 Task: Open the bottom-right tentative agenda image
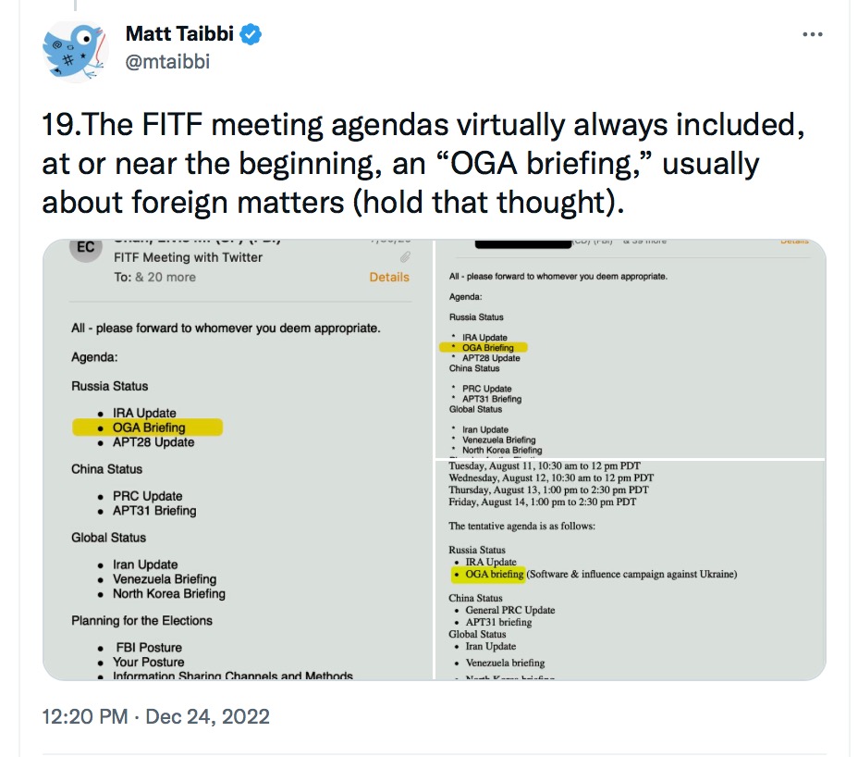tap(631, 570)
